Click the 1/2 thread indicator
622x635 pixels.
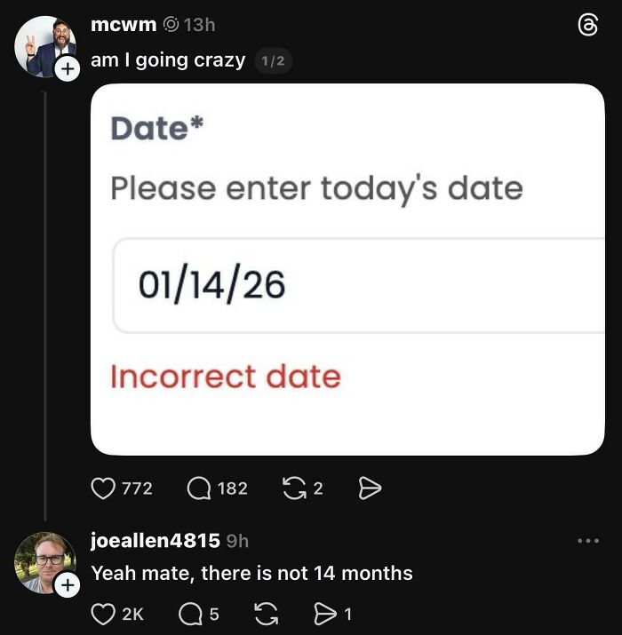273,61
